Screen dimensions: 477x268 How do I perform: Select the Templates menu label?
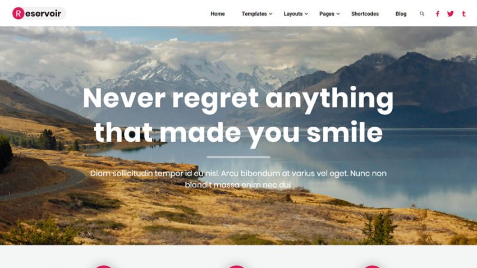pyautogui.click(x=254, y=13)
